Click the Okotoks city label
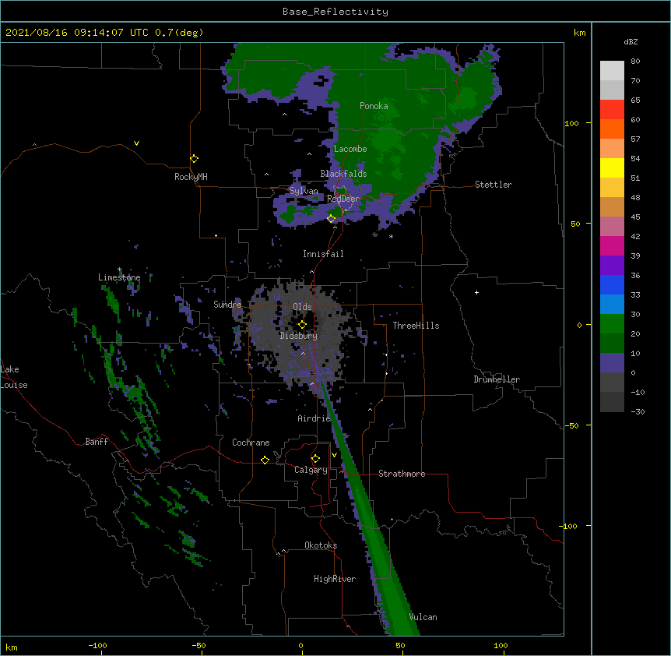The height and width of the screenshot is (656, 671). tap(321, 545)
